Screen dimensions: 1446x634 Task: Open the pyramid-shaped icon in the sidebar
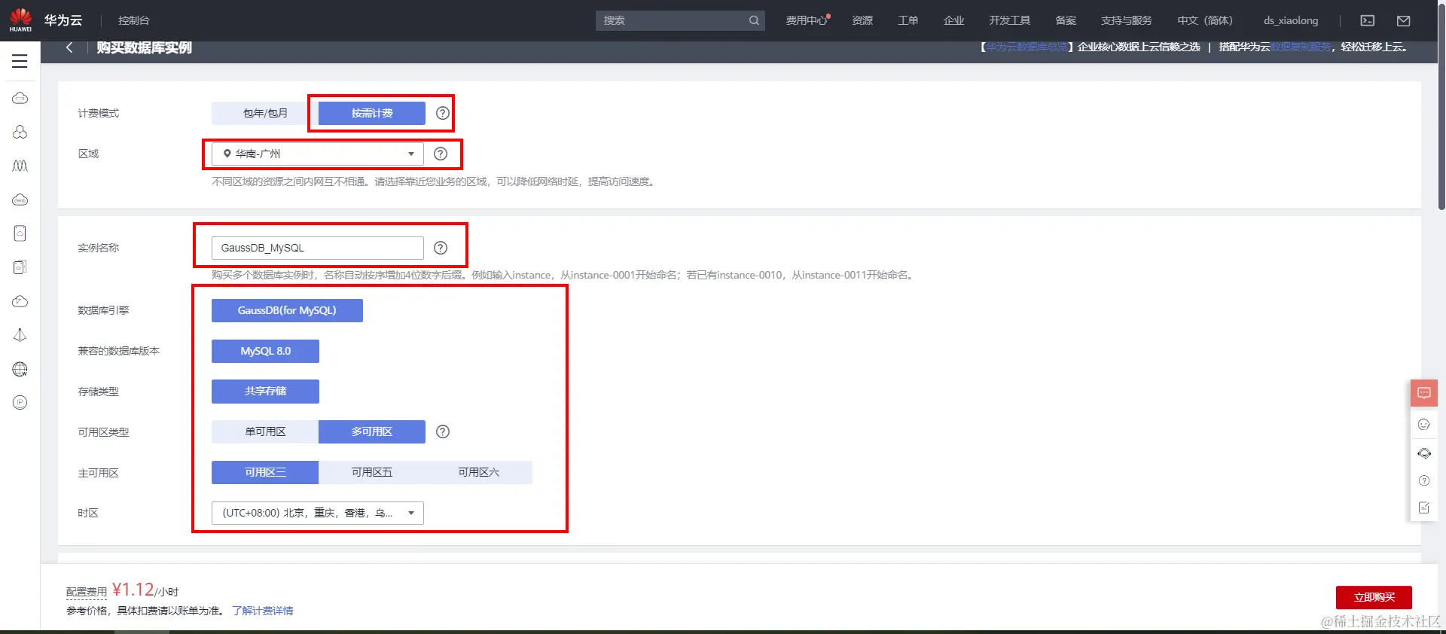(x=20, y=335)
